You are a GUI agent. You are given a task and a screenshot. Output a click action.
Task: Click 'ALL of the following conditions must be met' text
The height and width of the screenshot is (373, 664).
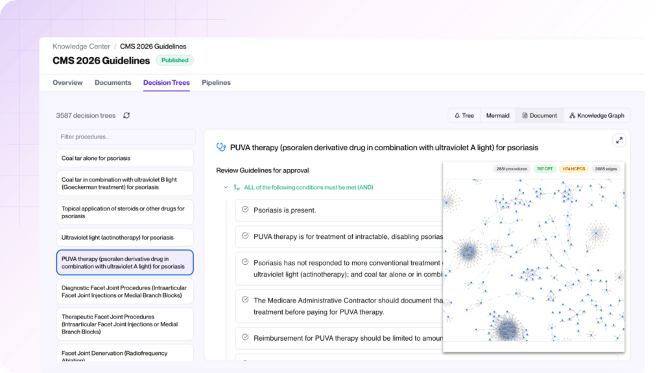(x=308, y=187)
